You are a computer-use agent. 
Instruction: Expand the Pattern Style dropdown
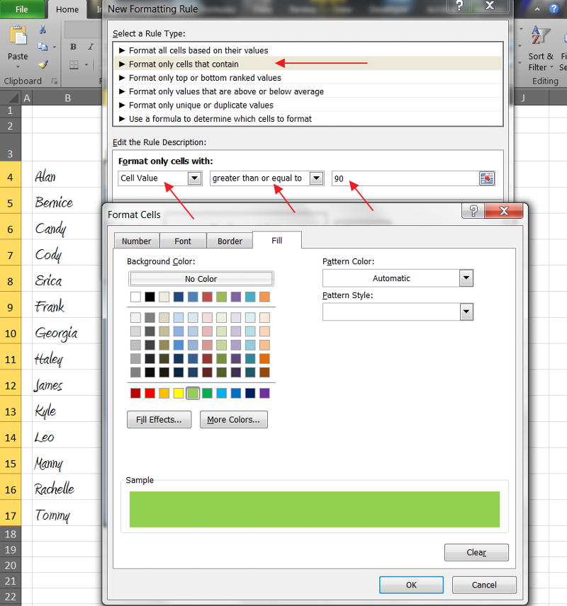point(466,311)
